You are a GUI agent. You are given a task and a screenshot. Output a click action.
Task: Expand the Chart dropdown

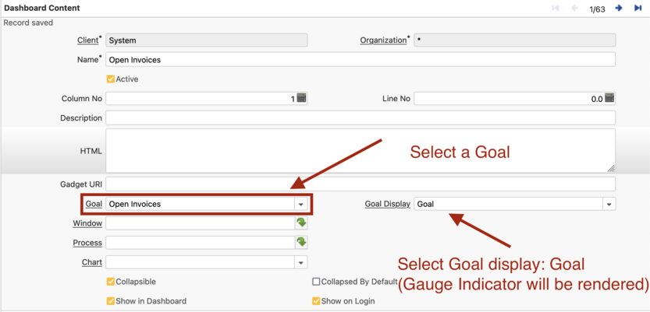300,263
